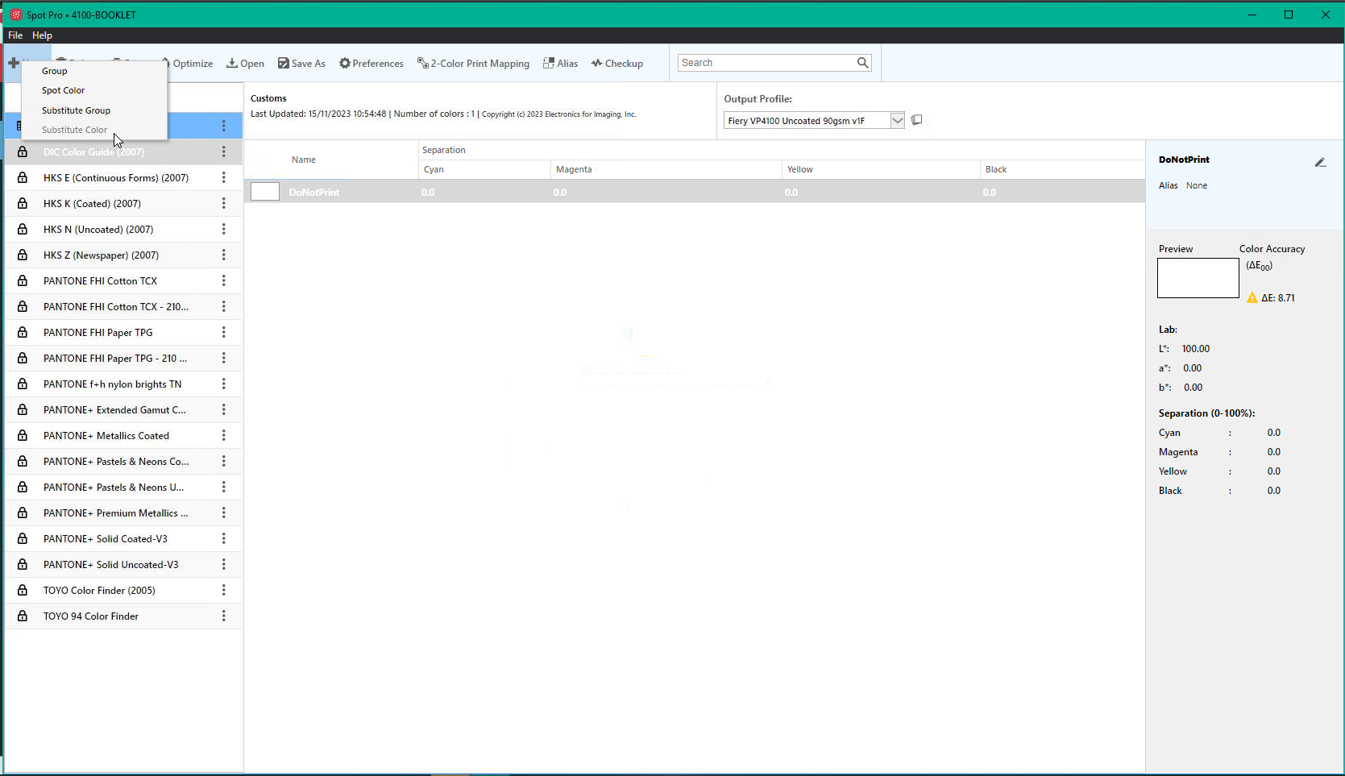The height and width of the screenshot is (776, 1345).
Task: Open the File menu
Action: pos(15,35)
